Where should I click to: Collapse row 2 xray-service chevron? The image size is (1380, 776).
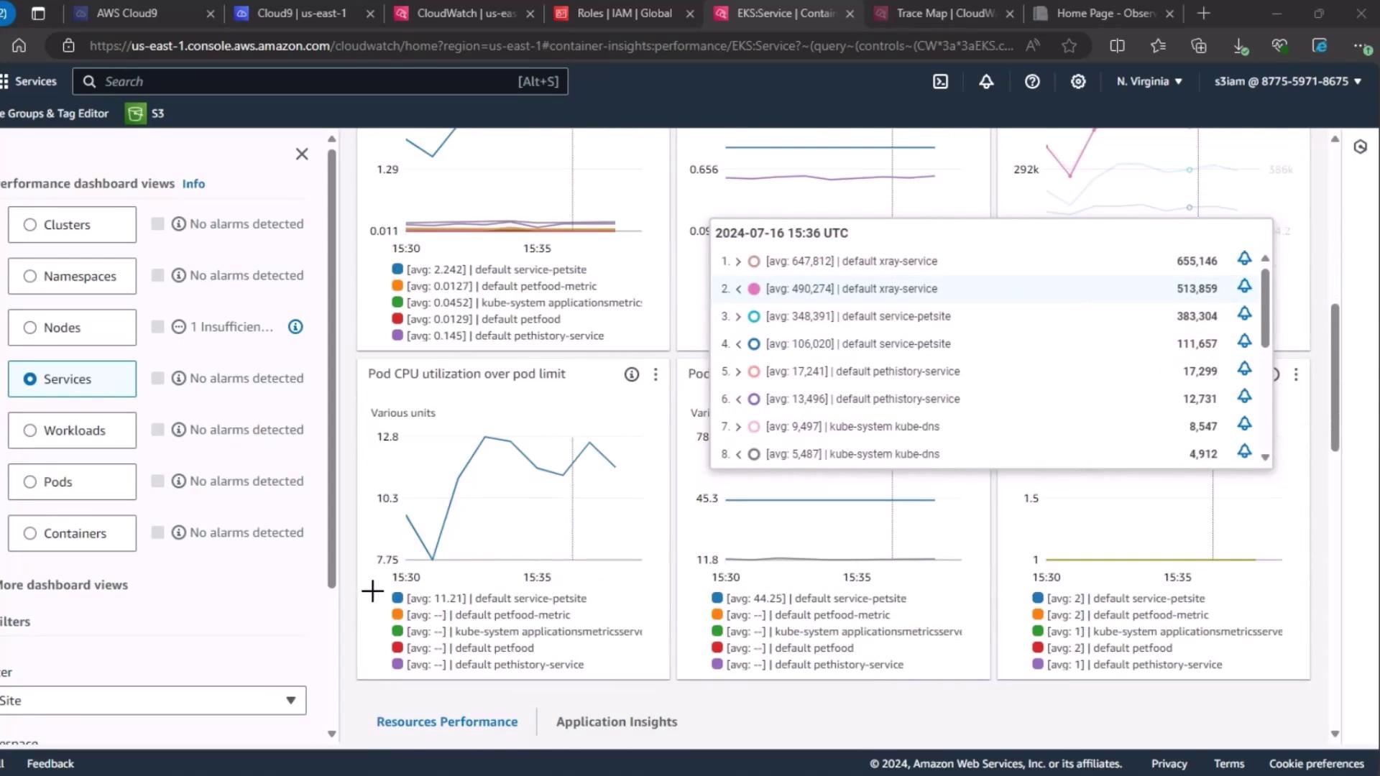click(x=738, y=289)
